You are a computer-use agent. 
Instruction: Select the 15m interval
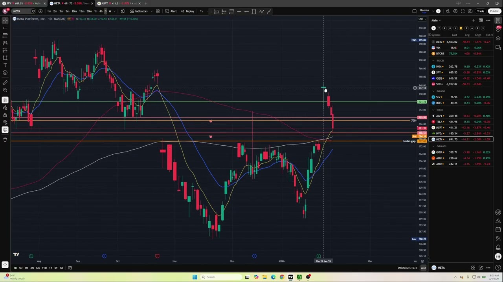coord(81,11)
